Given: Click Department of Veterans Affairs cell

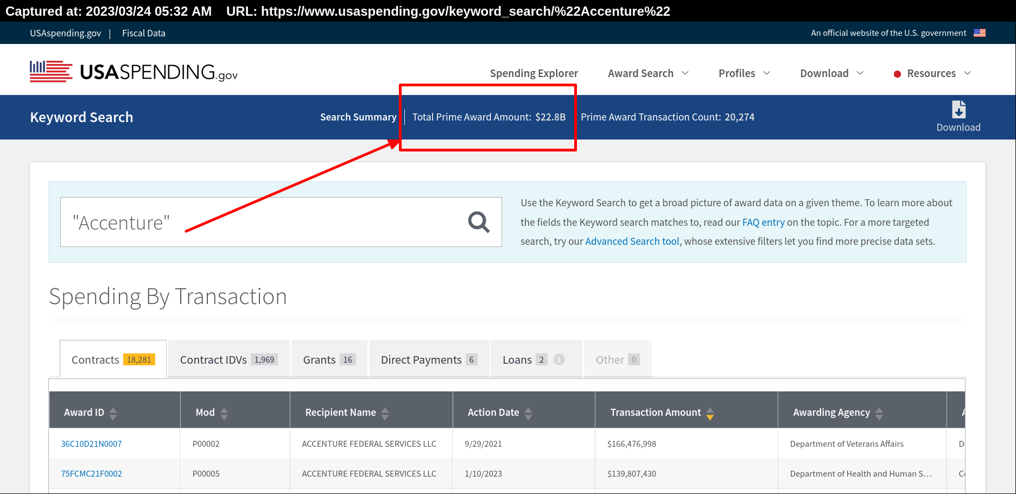Looking at the screenshot, I should click(x=847, y=444).
